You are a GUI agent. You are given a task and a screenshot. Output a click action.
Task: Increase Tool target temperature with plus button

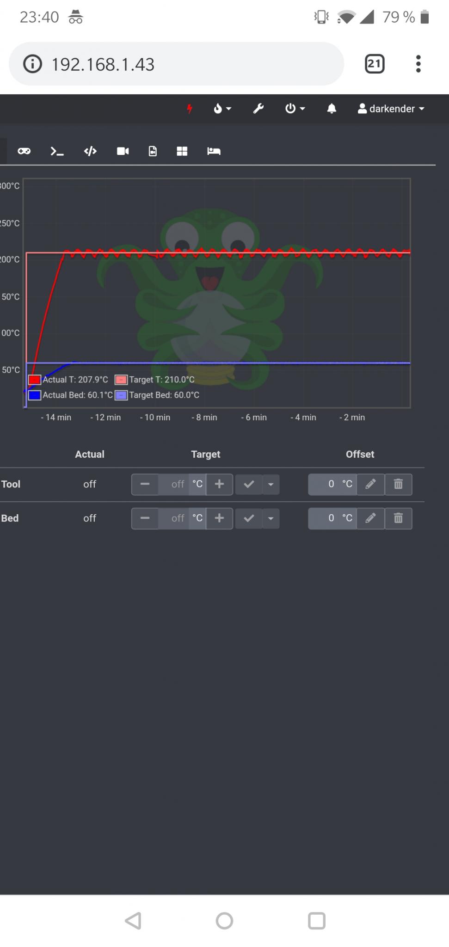220,484
